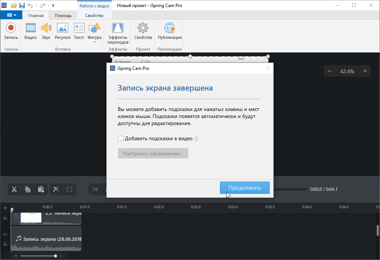The image size is (380, 260).
Task: Close the iSpring Cam Pro dialog
Action: point(267,68)
